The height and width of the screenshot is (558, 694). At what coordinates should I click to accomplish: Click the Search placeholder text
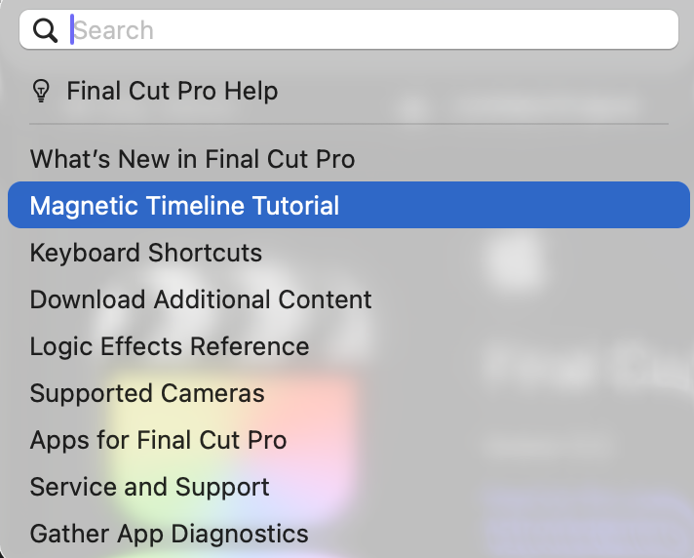pos(114,30)
